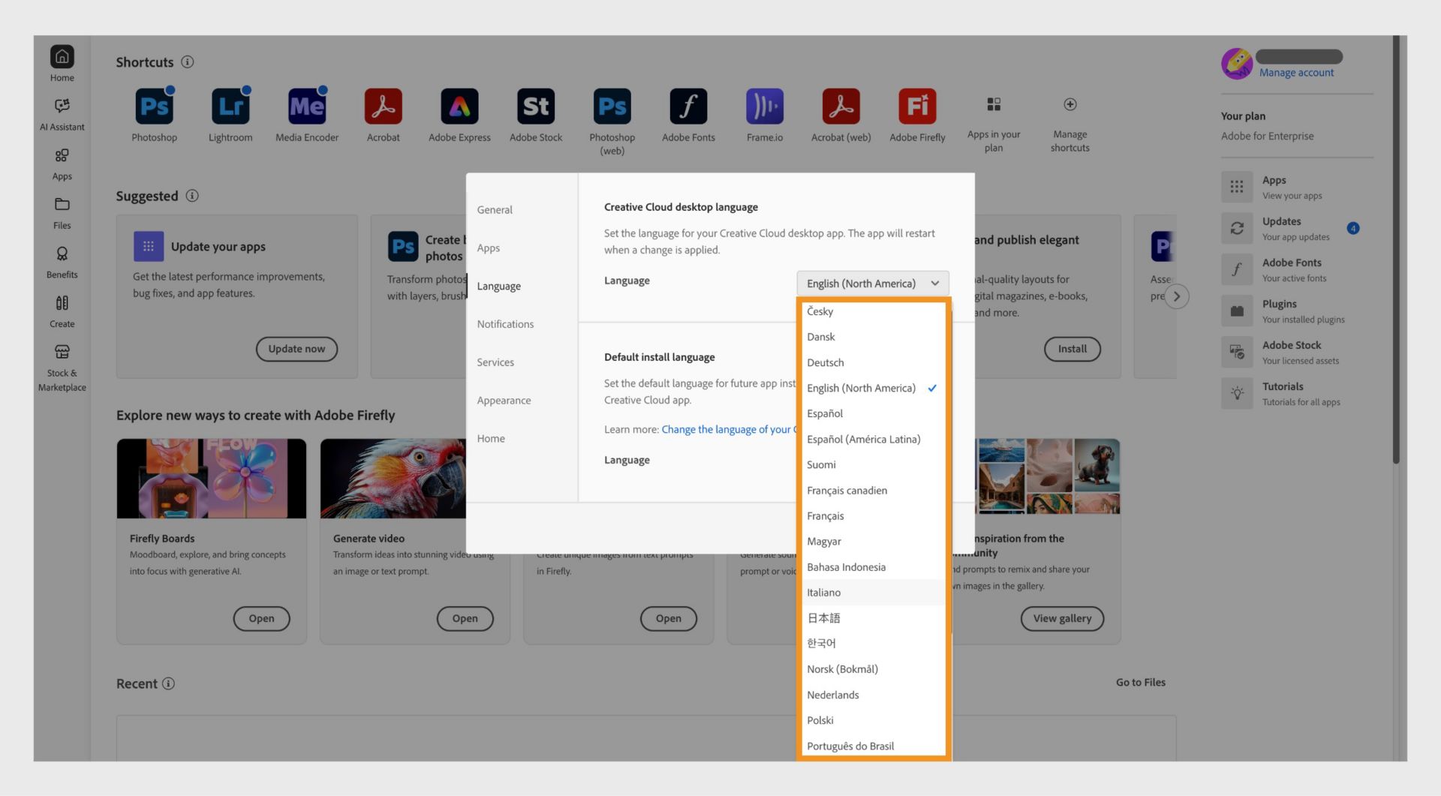Select Français canadien option

872,490
